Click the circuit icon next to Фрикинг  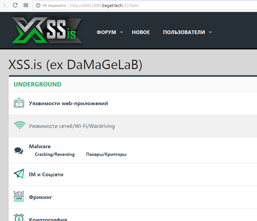click(19, 196)
